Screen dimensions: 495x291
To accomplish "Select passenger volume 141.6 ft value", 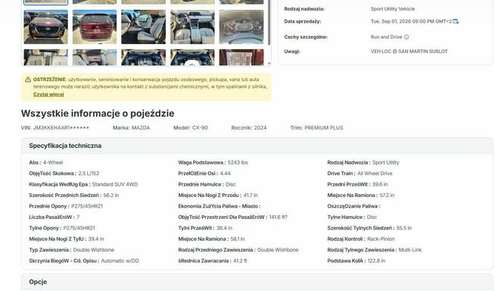I will [278, 217].
